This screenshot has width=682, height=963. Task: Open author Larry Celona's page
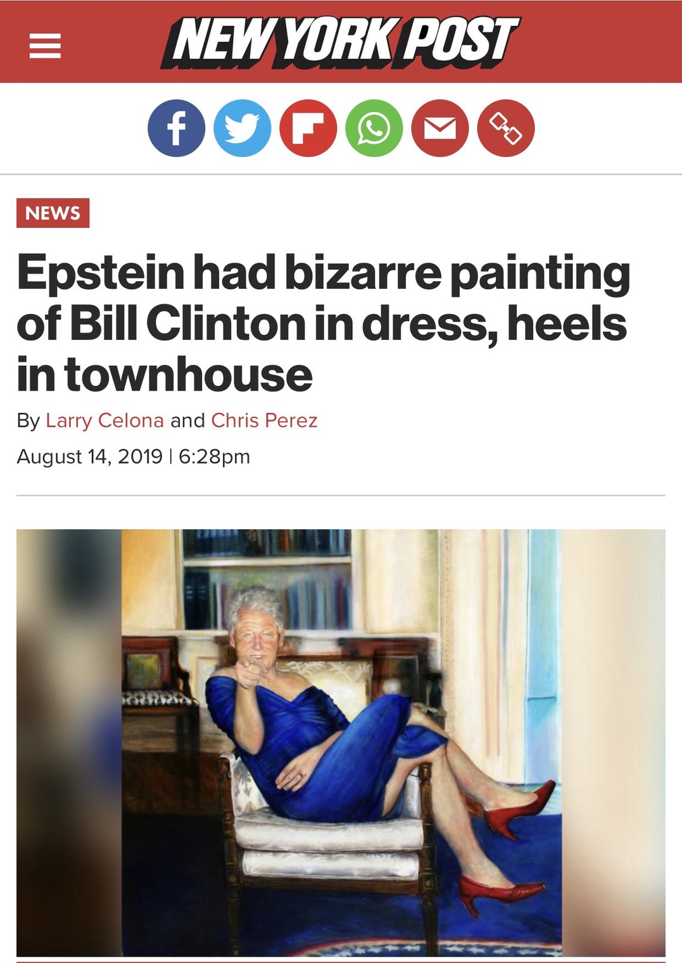(x=104, y=420)
